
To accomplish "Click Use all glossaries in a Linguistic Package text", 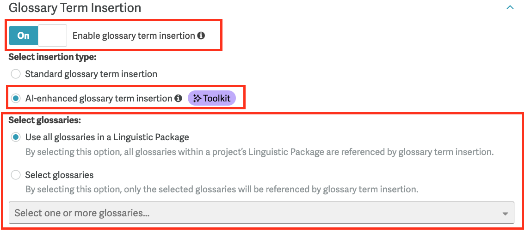I will (107, 137).
